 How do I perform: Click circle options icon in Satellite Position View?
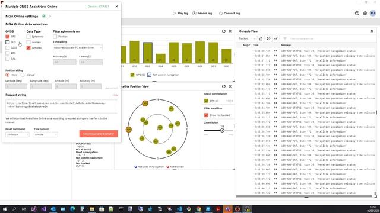pos(224,86)
